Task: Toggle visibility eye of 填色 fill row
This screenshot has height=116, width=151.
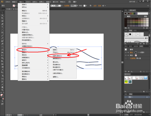Action: (x=126, y=55)
